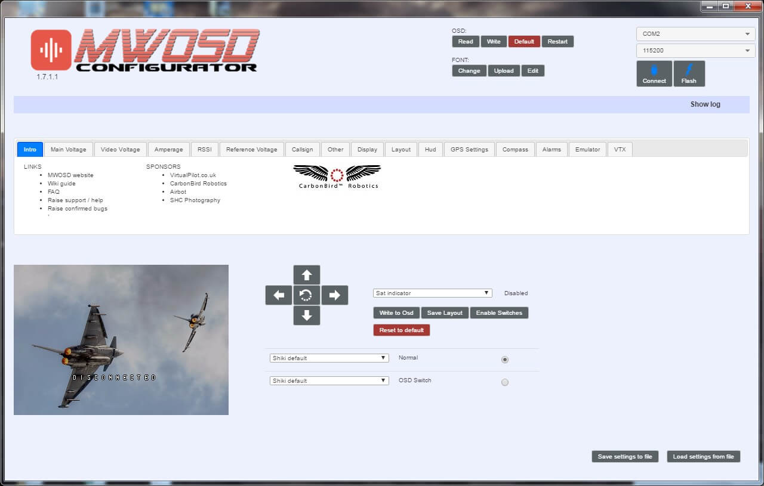Select the Compass tab

pyautogui.click(x=515, y=149)
